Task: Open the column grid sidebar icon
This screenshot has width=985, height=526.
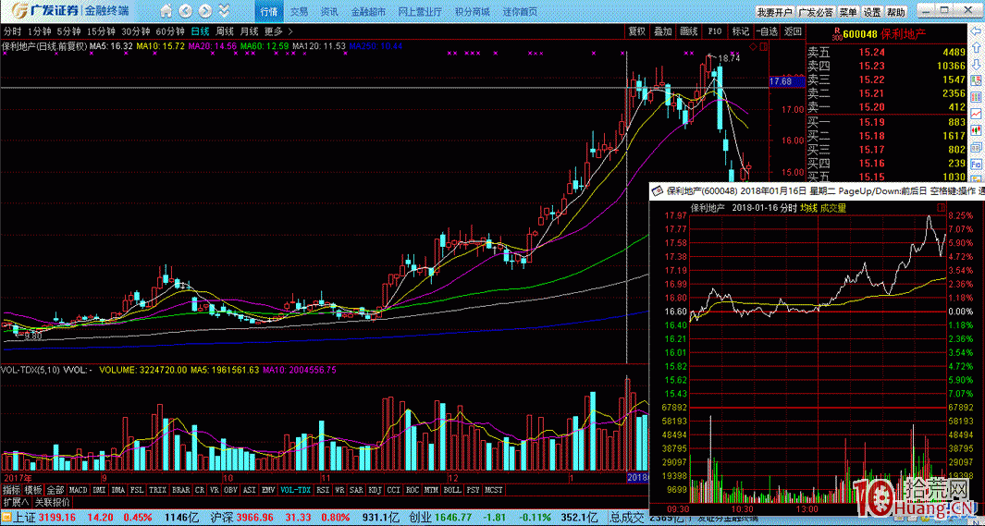Action: [976, 97]
